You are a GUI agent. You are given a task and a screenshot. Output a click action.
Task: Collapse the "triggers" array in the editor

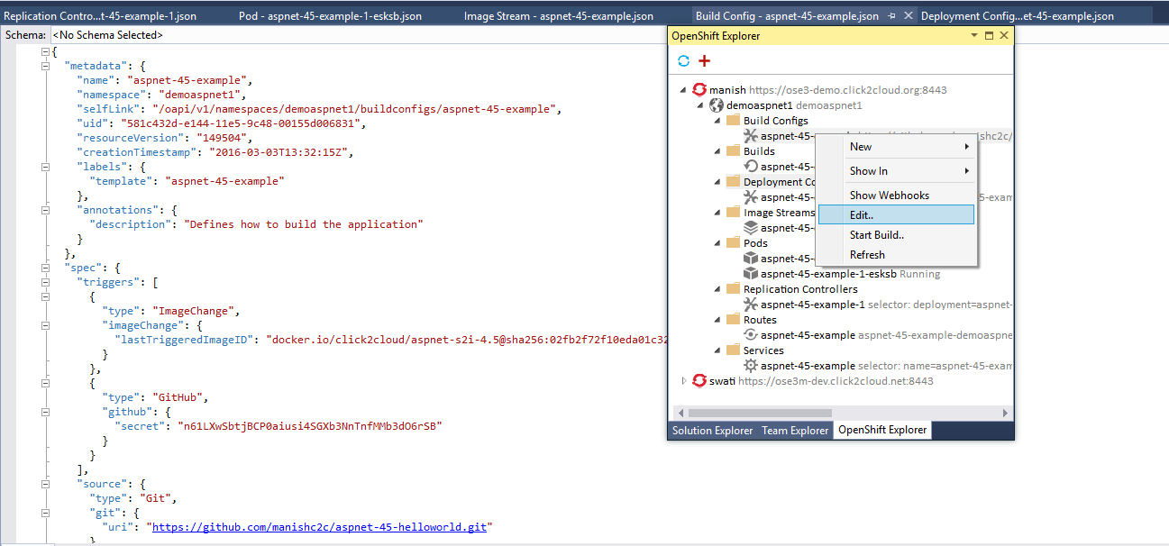(43, 282)
